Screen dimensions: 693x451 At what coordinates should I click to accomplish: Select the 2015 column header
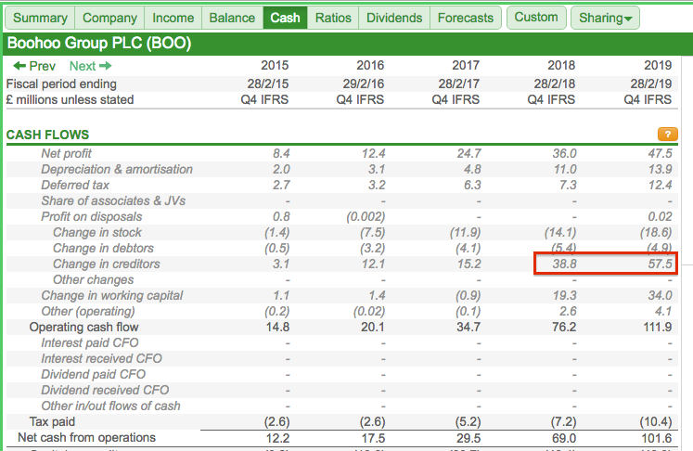[x=275, y=66]
